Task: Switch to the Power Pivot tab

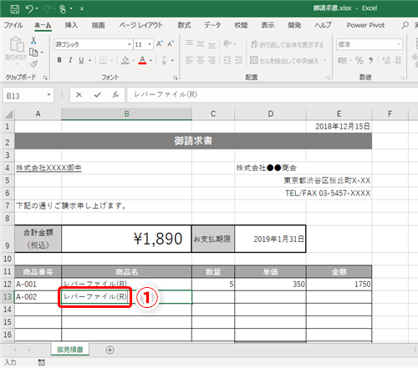Action: 365,25
